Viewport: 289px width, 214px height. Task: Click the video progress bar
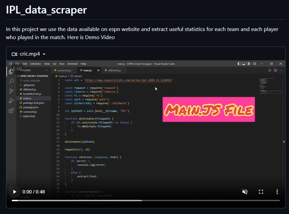coord(146,200)
